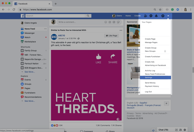The height and width of the screenshot is (132, 194).
Task: Open New Groups menu entry
Action: [150, 51]
